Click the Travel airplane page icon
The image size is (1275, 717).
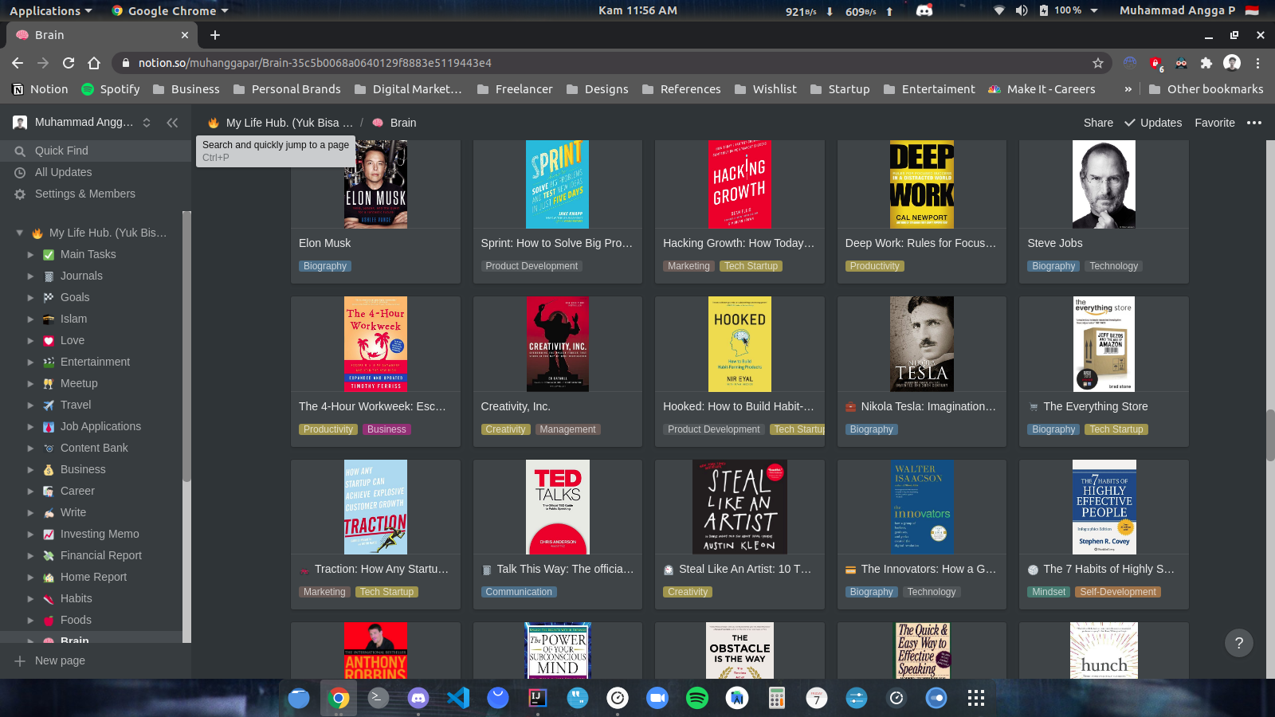[49, 405]
